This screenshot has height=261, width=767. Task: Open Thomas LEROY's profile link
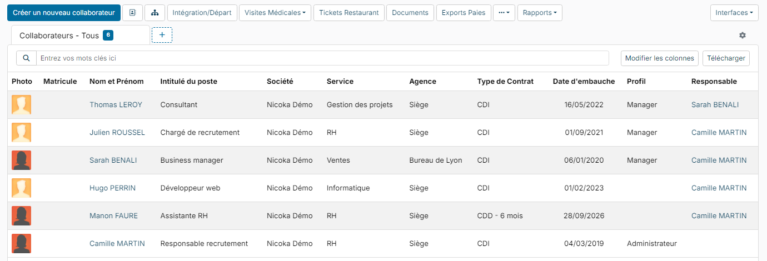click(116, 104)
